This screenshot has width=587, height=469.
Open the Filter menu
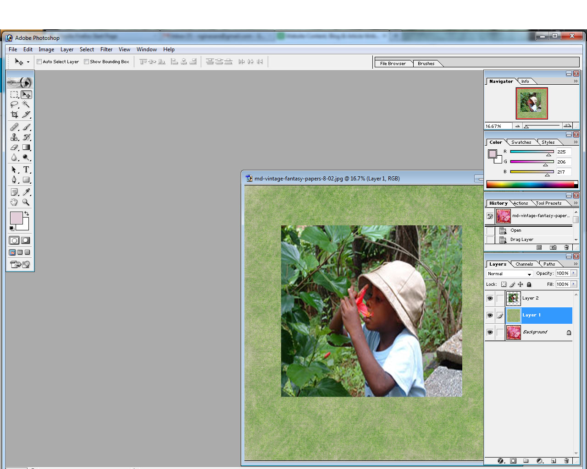(106, 49)
